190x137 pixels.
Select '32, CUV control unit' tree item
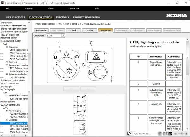(x=10, y=105)
